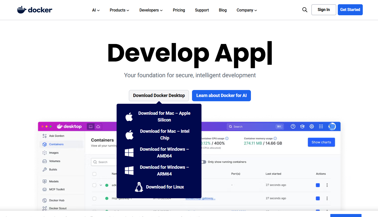Click the Linux penguin icon
Image resolution: width=378 pixels, height=217 pixels.
click(x=139, y=187)
